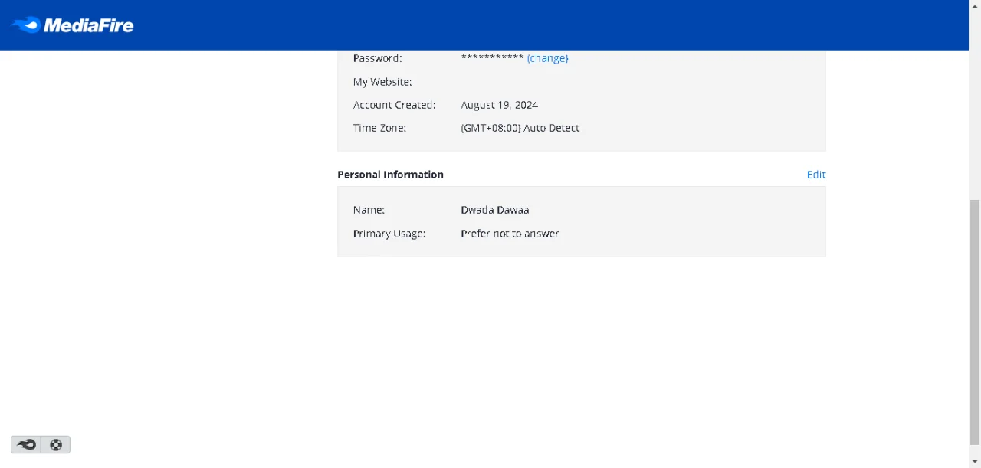Select the masked password asterisks
The width and height of the screenshot is (981, 468).
(492, 58)
